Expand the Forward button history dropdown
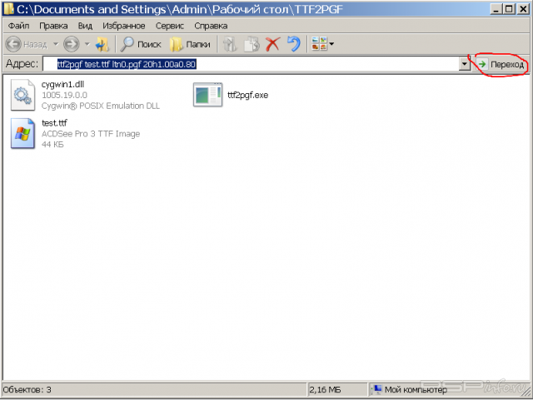 point(86,44)
